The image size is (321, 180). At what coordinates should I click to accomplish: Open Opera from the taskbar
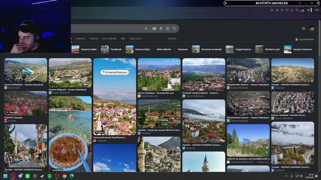[x=13, y=176]
